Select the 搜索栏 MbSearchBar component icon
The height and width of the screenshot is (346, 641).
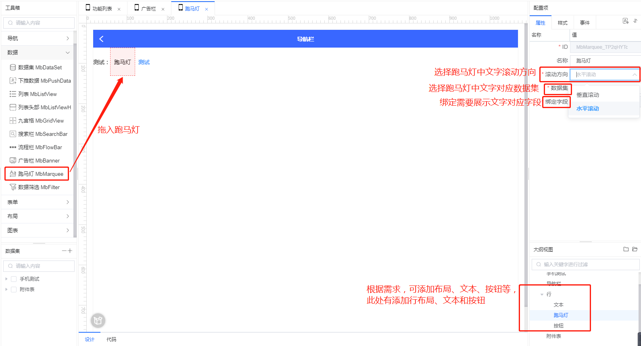click(13, 134)
